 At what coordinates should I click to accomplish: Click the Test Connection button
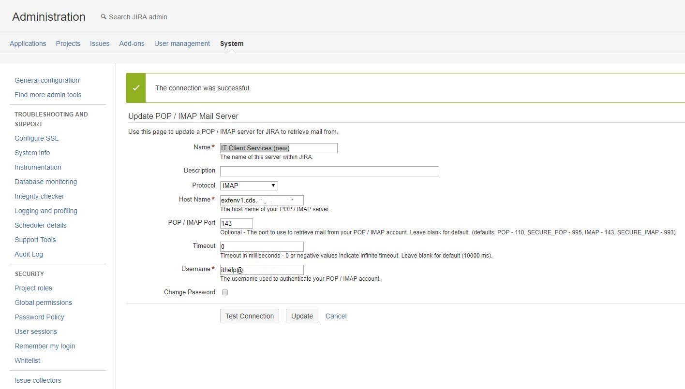[250, 316]
